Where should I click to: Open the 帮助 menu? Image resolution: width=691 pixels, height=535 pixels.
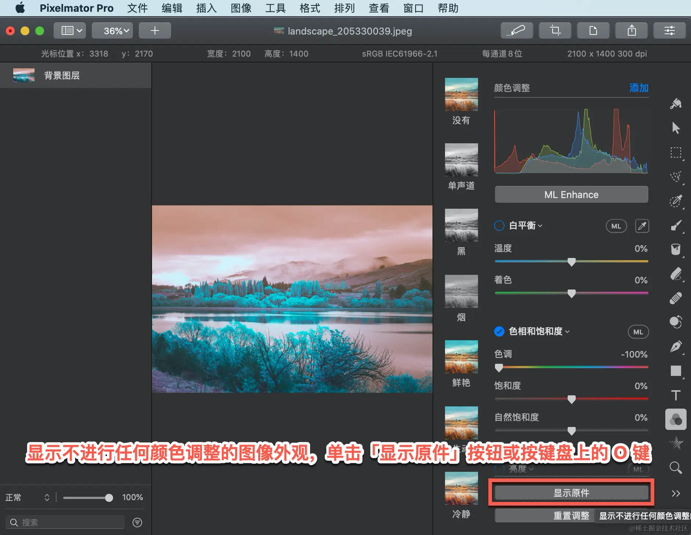coord(448,8)
